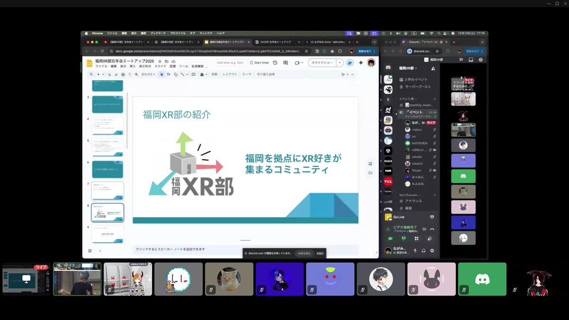This screenshot has width=569, height=320.
Task: Star the 福岡XR部忘年会ミートアップ2025 presentation
Action: 160,61
